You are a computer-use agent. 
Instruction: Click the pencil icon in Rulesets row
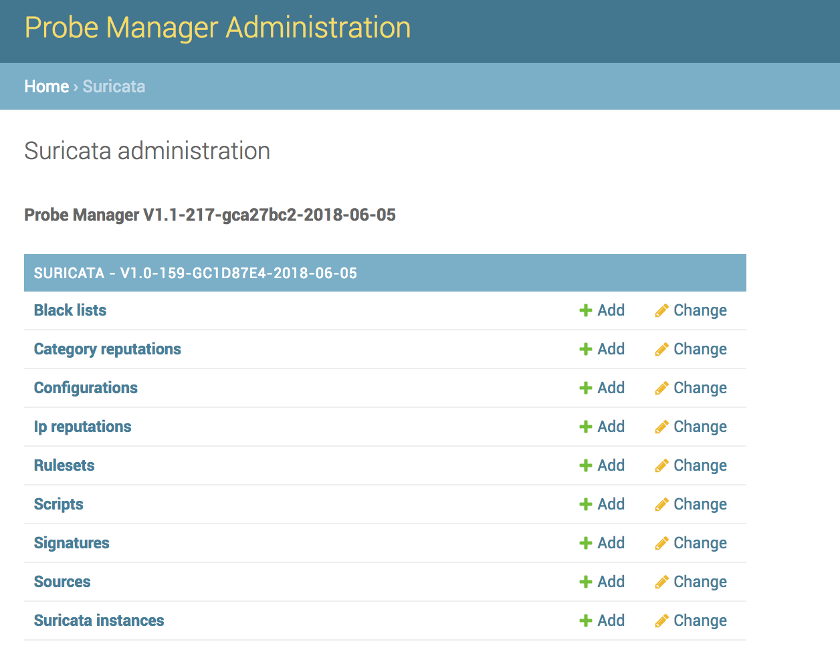tap(661, 465)
